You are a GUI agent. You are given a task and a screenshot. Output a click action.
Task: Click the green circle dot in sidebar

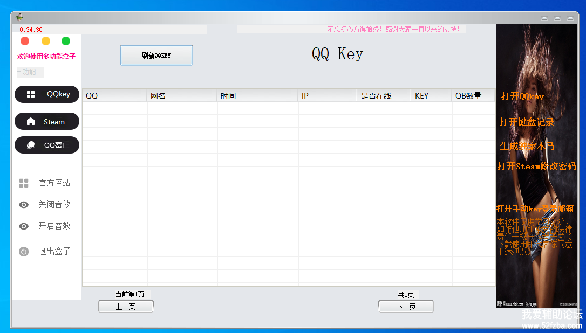point(66,41)
